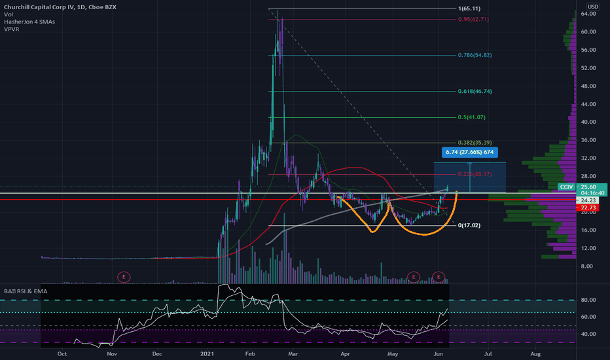Select the Fibonacci 0.786(54.82) level label
The height and width of the screenshot is (360, 610).
[475, 55]
